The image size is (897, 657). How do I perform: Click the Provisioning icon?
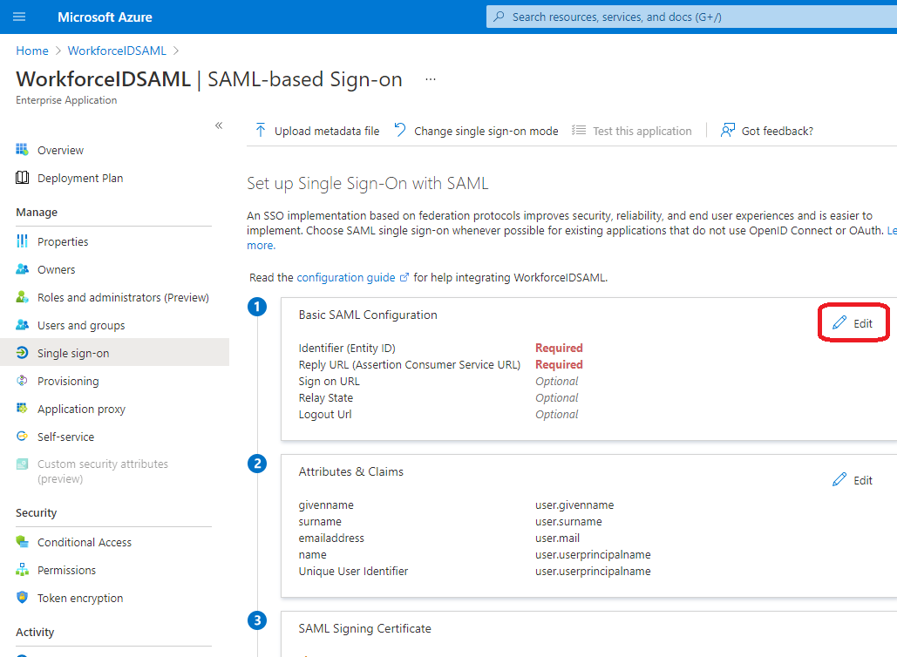coord(23,381)
